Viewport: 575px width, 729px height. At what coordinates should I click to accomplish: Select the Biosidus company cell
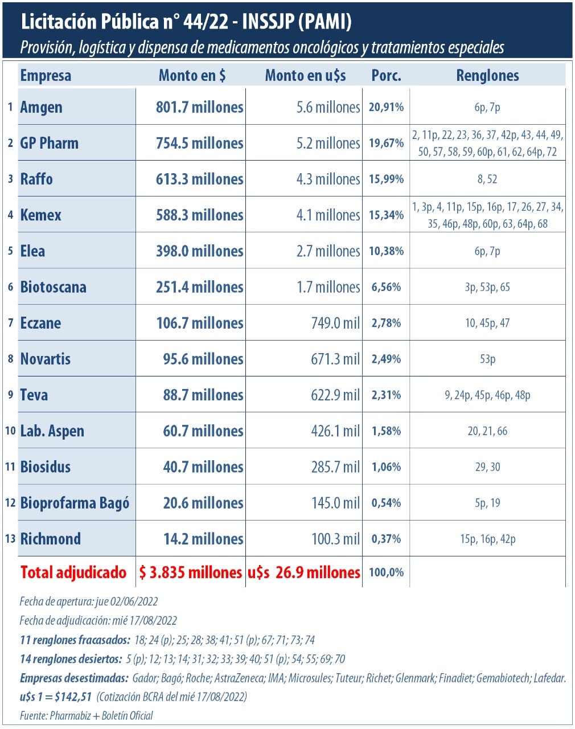[46, 467]
